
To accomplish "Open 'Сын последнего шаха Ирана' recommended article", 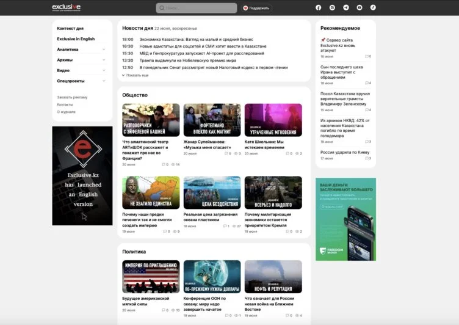I will click(342, 72).
